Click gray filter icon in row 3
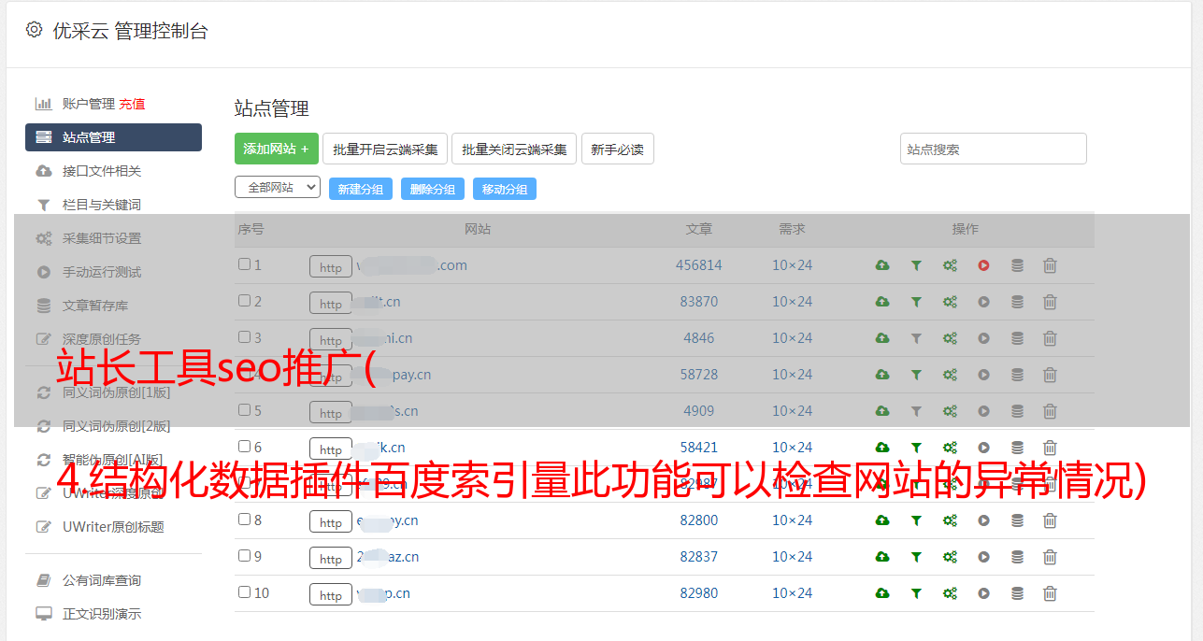This screenshot has width=1203, height=641. [x=916, y=338]
